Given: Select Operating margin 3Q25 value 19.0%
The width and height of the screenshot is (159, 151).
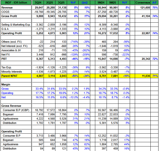Looking at the screenshot, I should pos(62,93).
